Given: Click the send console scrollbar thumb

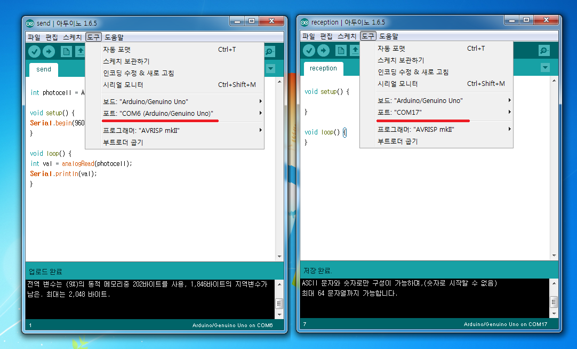Looking at the screenshot, I should (x=279, y=303).
